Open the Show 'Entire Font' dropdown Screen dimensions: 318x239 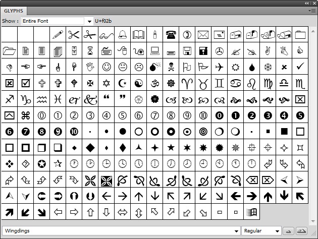point(90,21)
